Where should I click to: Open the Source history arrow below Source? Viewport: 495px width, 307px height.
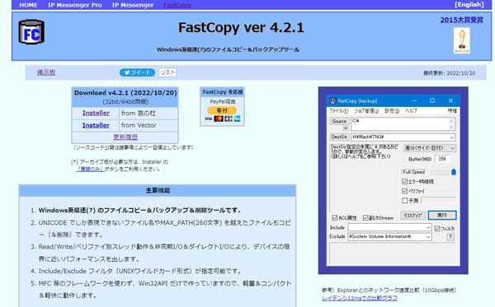point(346,128)
